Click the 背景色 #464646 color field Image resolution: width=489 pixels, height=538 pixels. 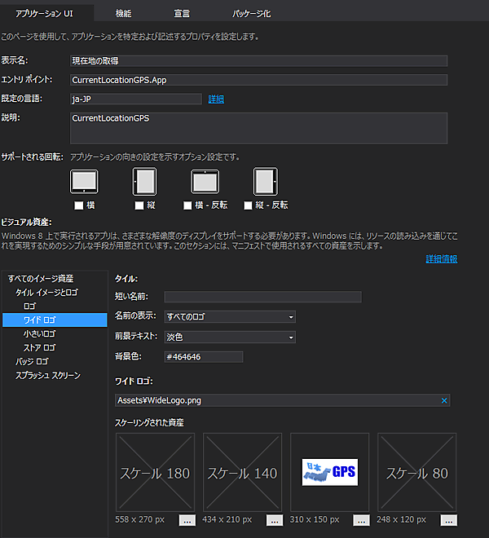203,357
